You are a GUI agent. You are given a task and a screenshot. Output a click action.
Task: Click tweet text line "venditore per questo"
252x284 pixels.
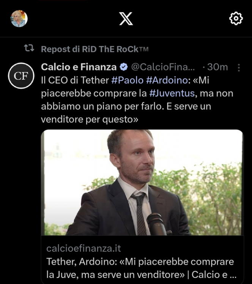pos(89,119)
